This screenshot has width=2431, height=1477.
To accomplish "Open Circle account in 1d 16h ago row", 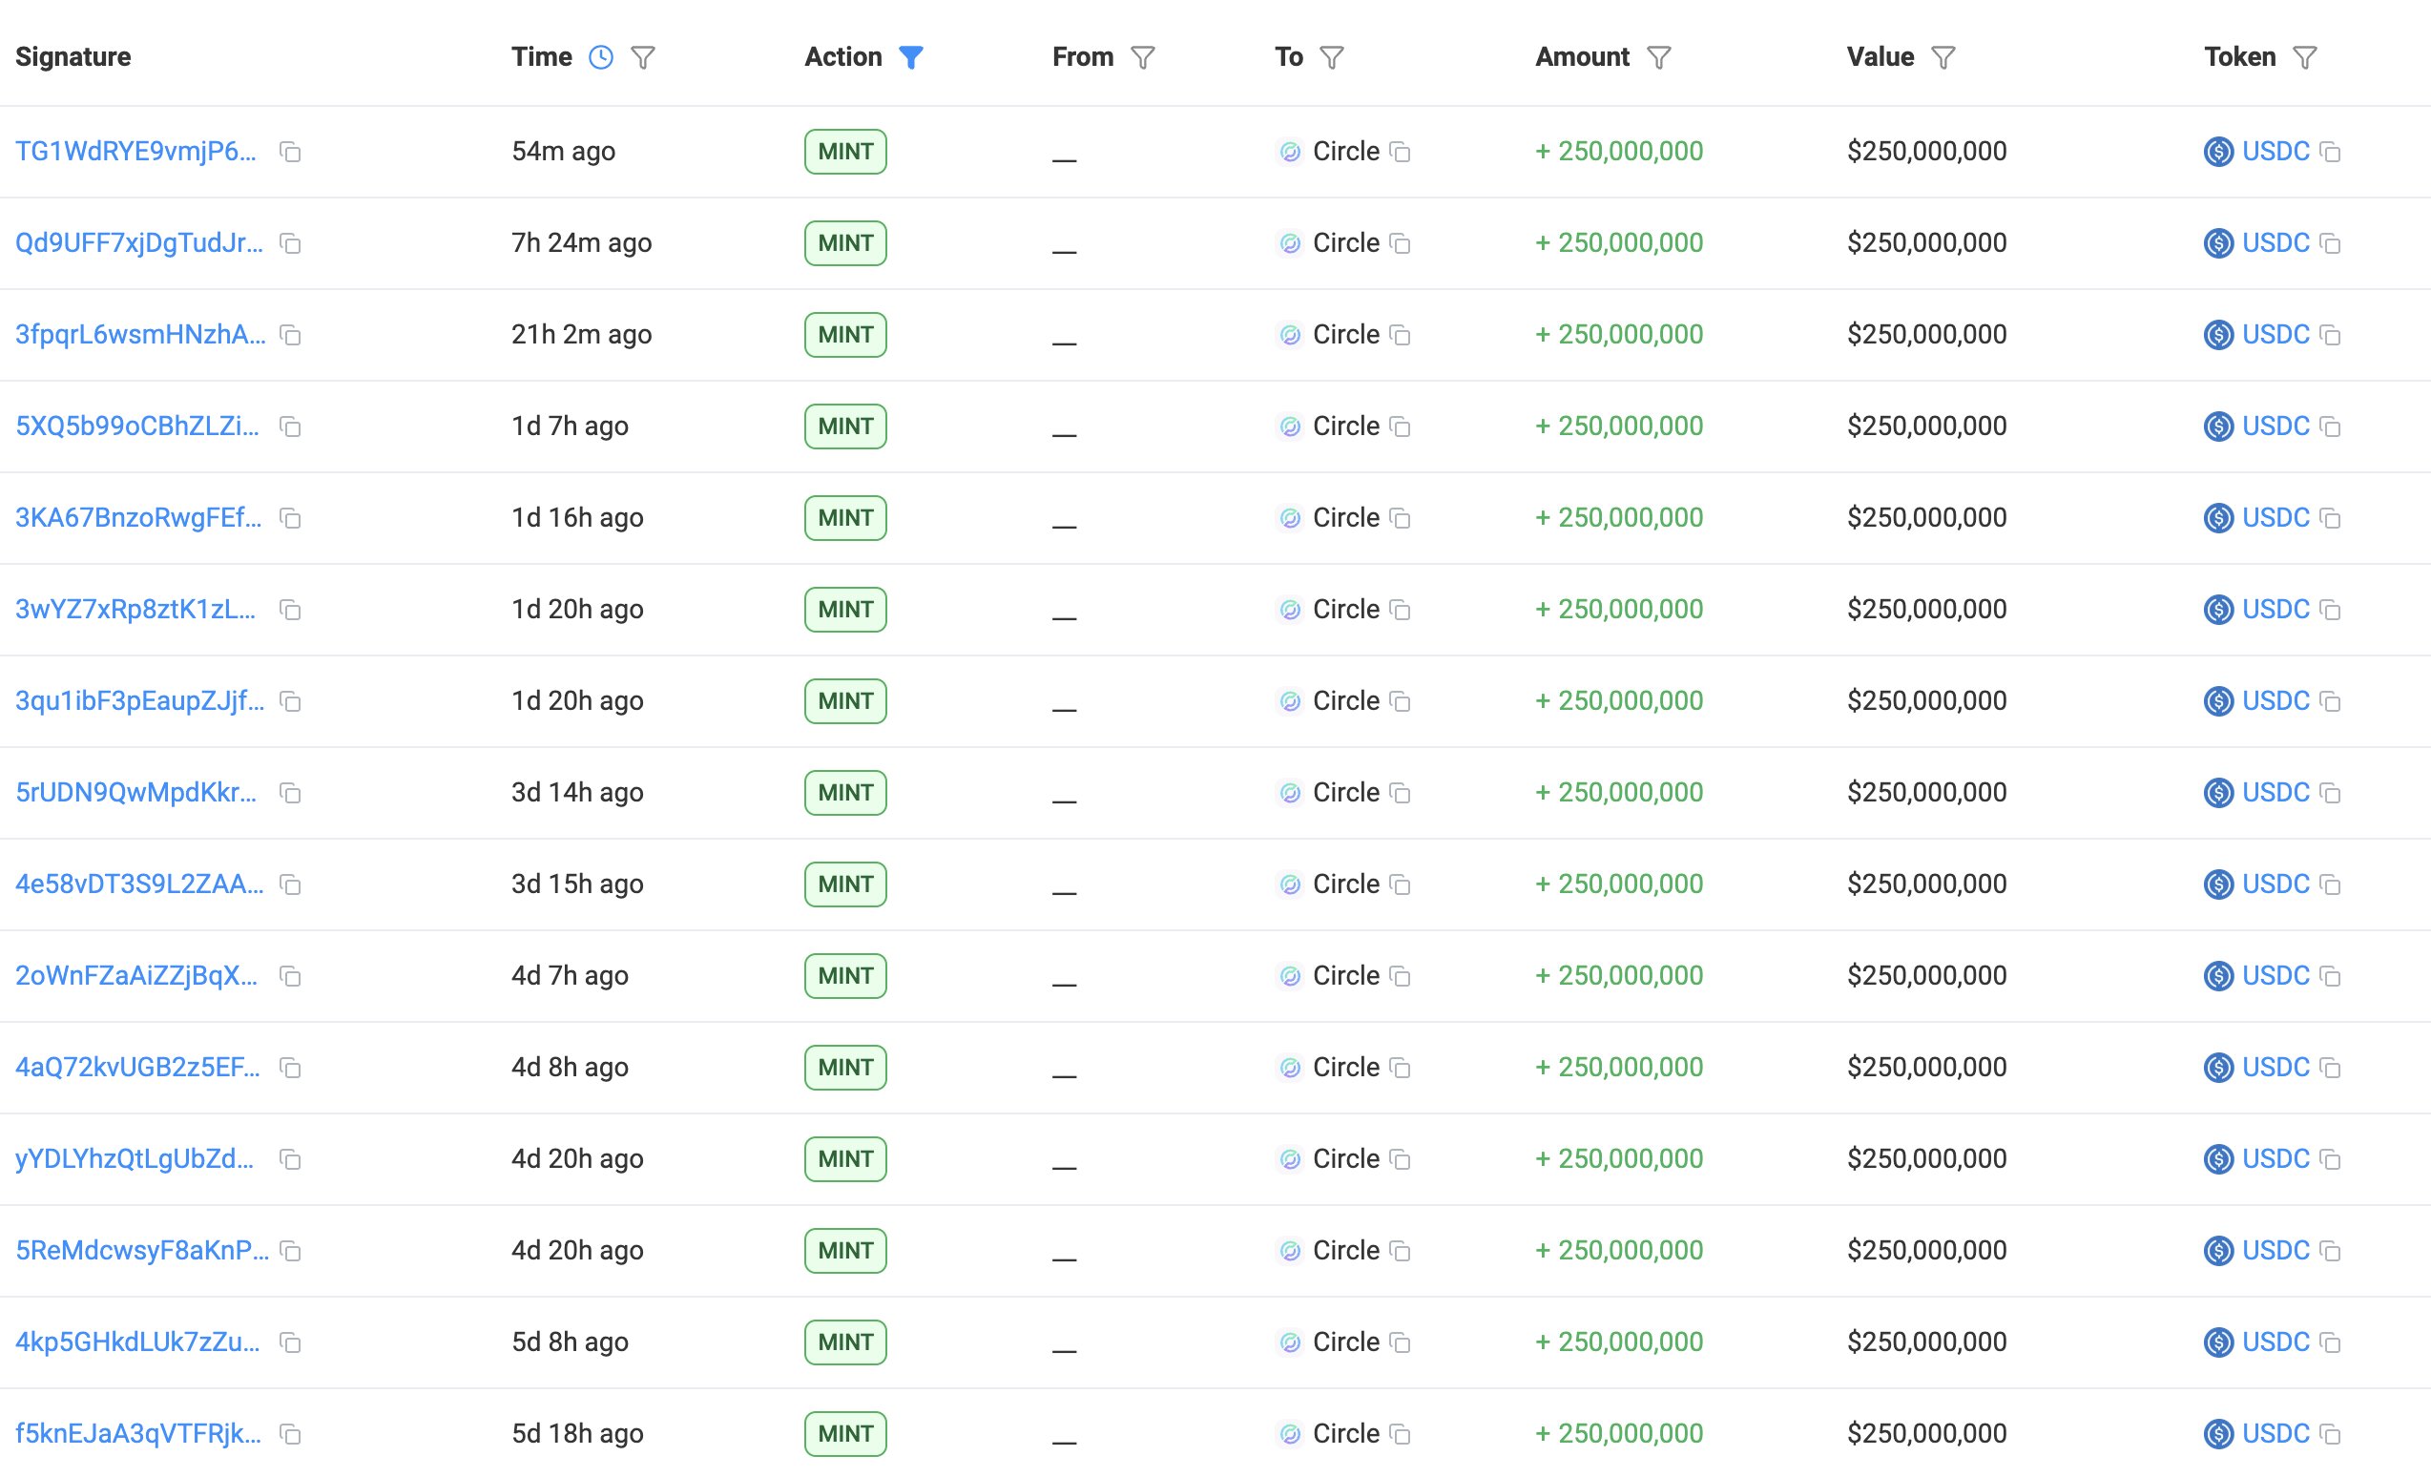I will [x=1345, y=518].
